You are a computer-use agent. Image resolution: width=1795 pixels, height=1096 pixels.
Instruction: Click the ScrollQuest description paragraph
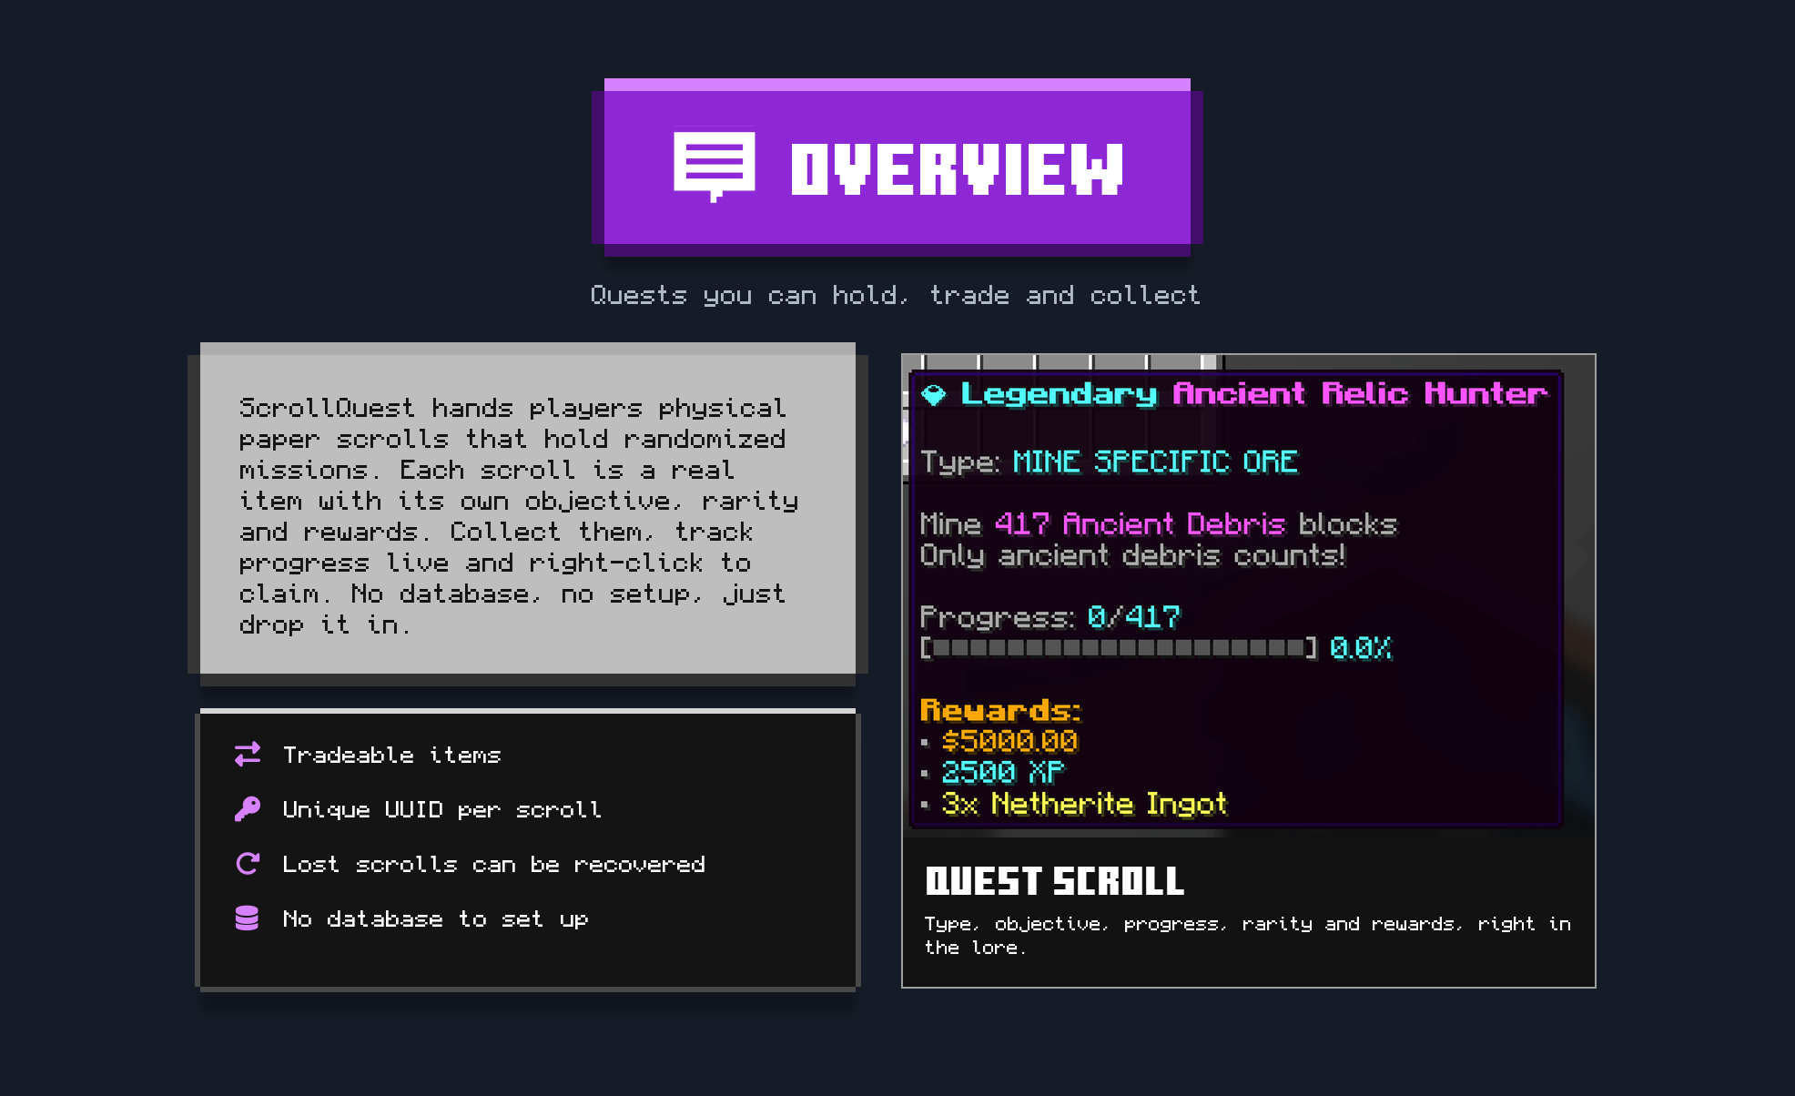coord(519,515)
